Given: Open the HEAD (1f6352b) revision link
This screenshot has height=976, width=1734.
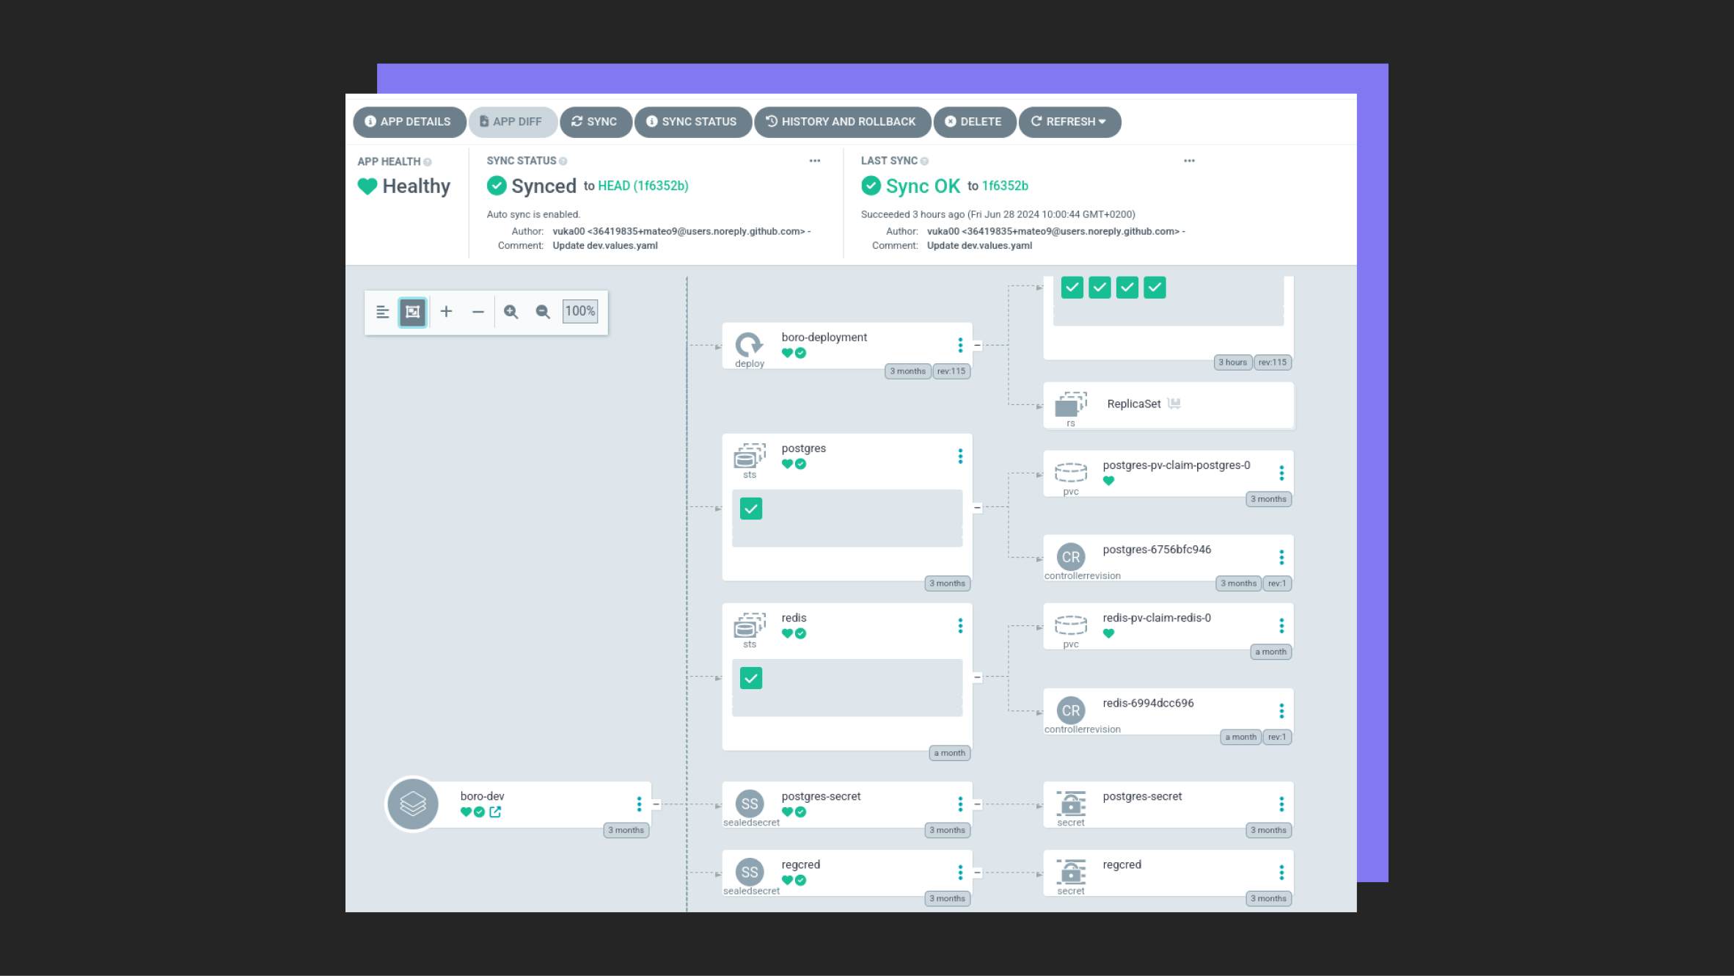Looking at the screenshot, I should pos(643,186).
